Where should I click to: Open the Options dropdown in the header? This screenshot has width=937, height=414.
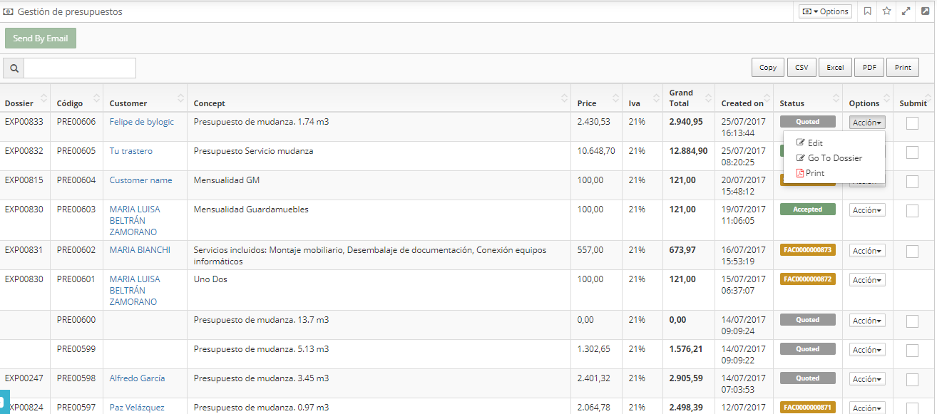(825, 11)
